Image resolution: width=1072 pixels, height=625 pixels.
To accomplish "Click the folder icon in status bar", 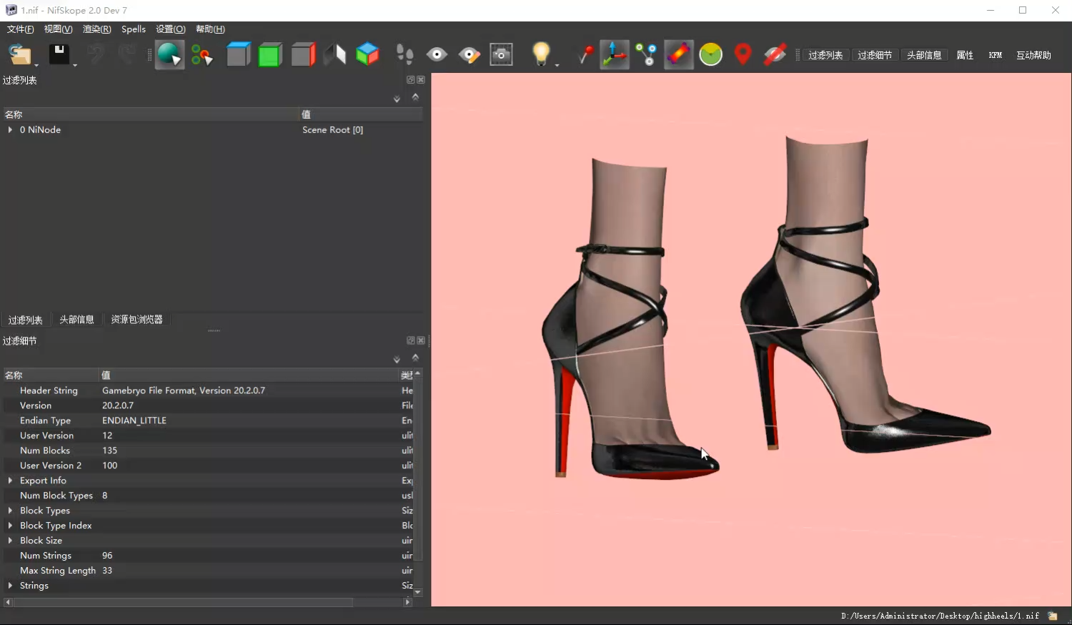I will pyautogui.click(x=1053, y=616).
